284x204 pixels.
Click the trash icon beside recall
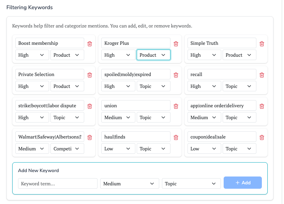[262, 75]
